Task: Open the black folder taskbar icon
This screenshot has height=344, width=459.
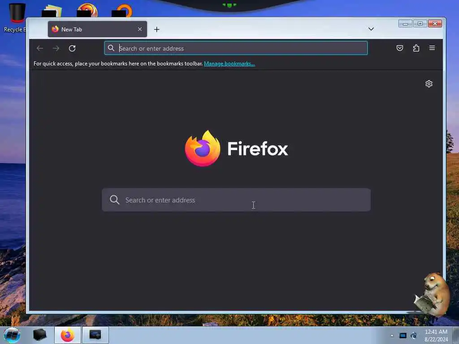Action: (x=39, y=335)
